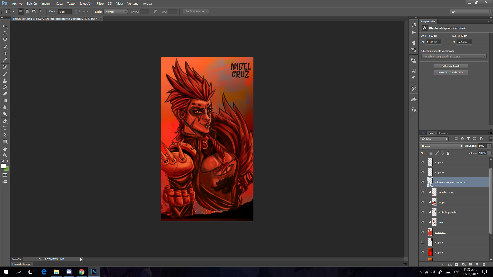Viewport: 493px width, 277px height.
Task: Open the Character panel icon
Action: (x=414, y=71)
